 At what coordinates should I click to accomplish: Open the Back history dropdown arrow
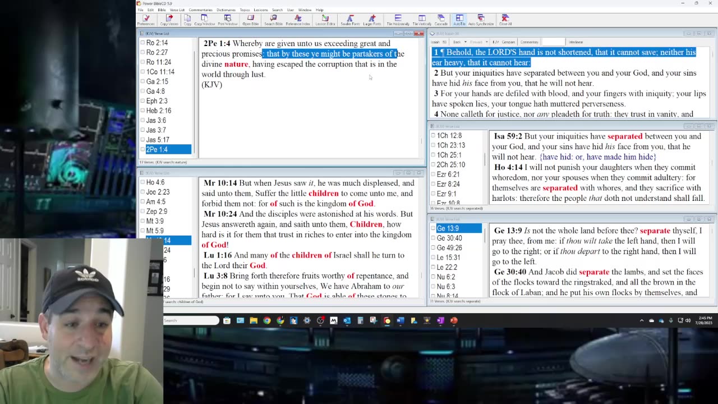click(466, 42)
